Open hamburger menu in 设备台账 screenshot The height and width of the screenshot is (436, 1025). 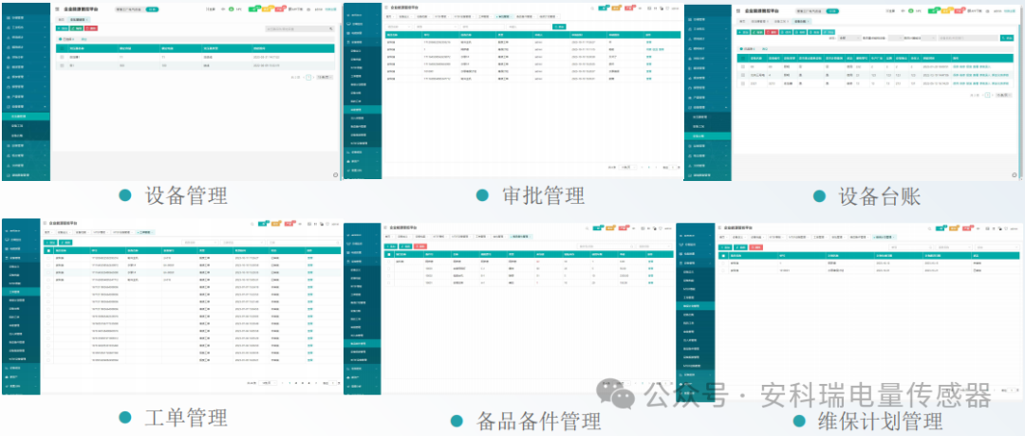[738, 11]
